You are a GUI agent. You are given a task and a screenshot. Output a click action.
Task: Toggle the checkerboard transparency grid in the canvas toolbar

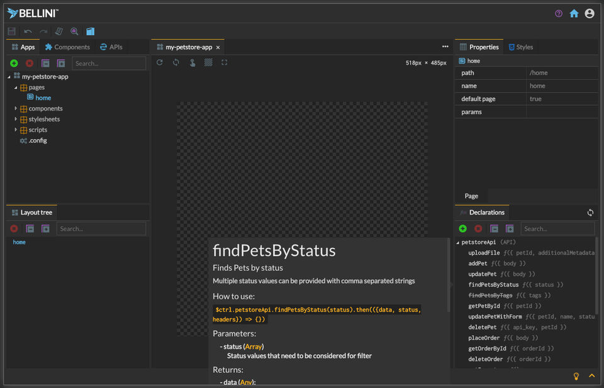pyautogui.click(x=208, y=63)
